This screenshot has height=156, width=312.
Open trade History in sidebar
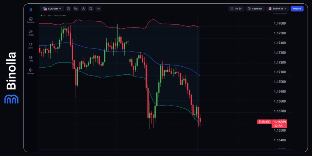click(31, 33)
